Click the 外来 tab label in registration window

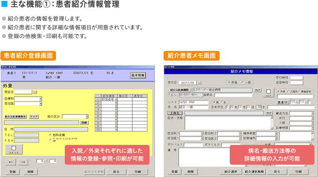click(7, 86)
